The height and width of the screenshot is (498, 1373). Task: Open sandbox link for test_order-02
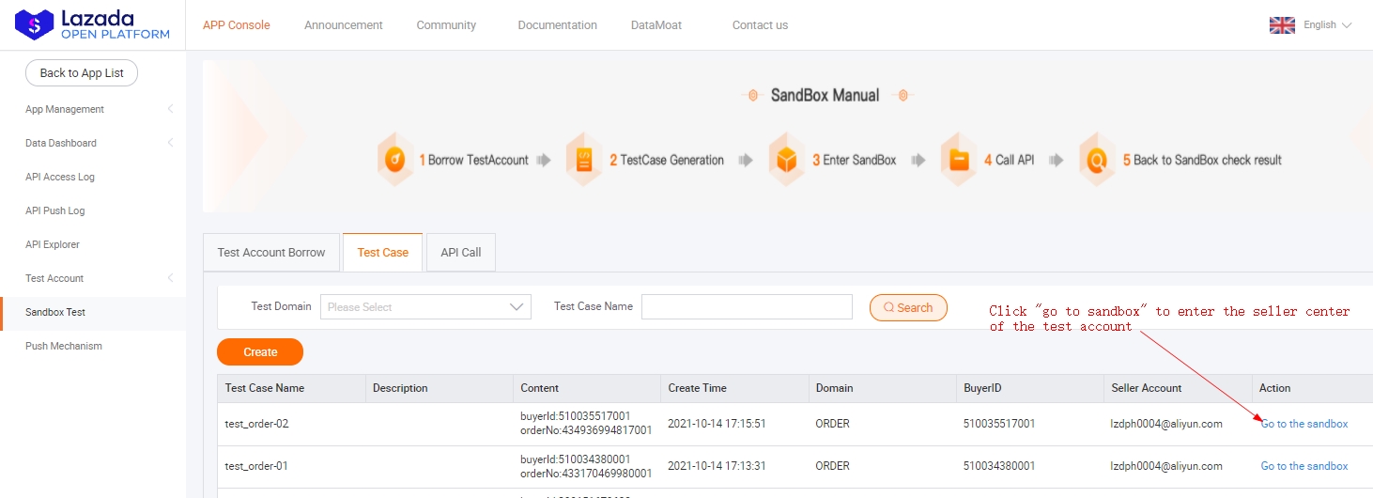(1304, 424)
